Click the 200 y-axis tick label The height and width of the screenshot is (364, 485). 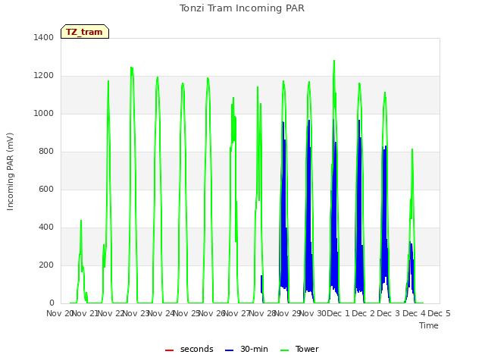[46, 265]
